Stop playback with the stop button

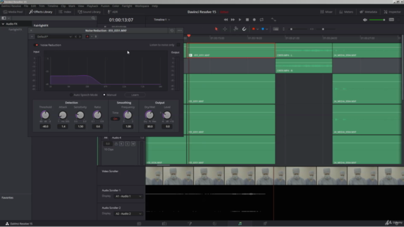pyautogui.click(x=247, y=20)
